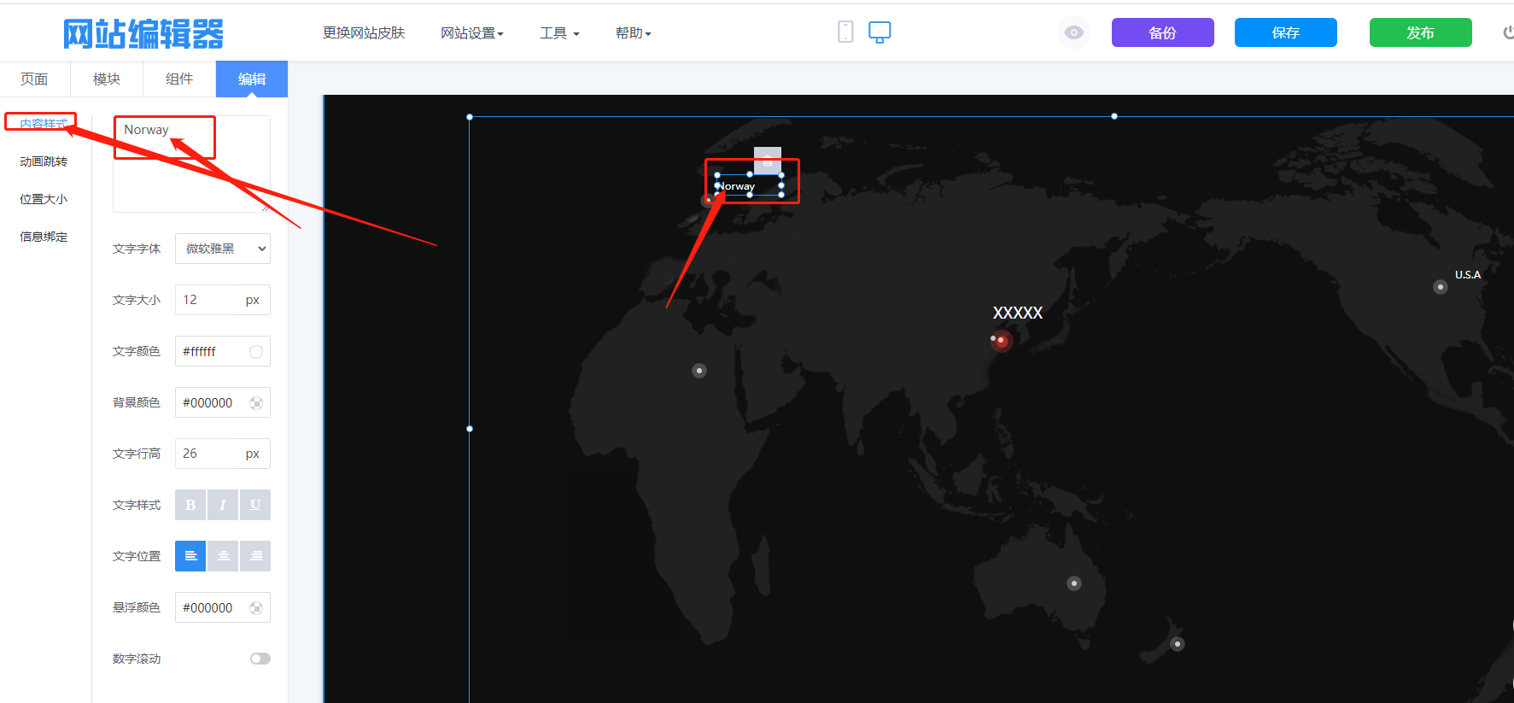Switch to desktop monitor preview icon
The height and width of the screenshot is (703, 1514).
pyautogui.click(x=880, y=32)
